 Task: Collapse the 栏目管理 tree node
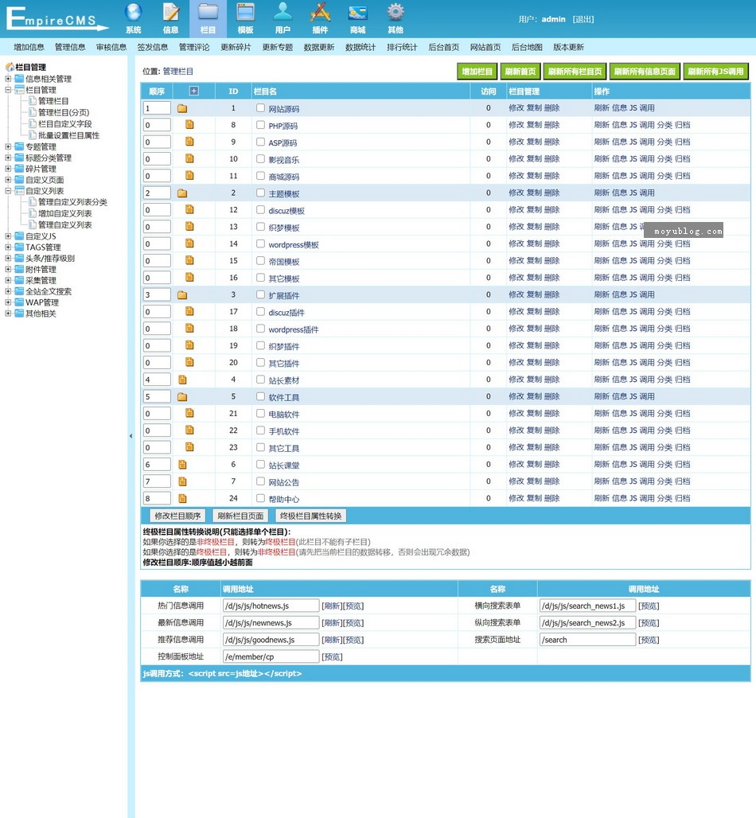[8, 90]
